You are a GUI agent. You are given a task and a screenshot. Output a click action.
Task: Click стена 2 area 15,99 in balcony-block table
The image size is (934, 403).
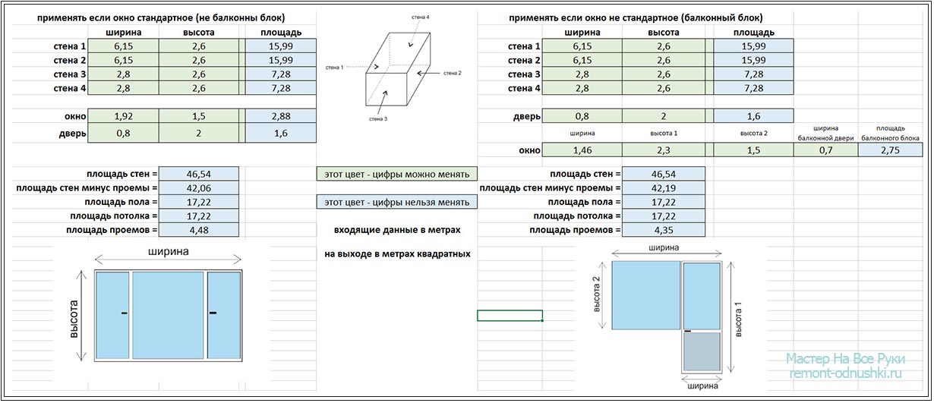pos(754,60)
